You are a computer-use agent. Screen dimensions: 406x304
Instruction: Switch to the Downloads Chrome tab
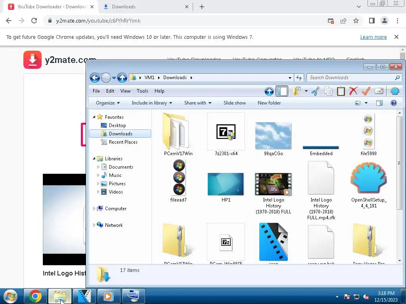146,7
